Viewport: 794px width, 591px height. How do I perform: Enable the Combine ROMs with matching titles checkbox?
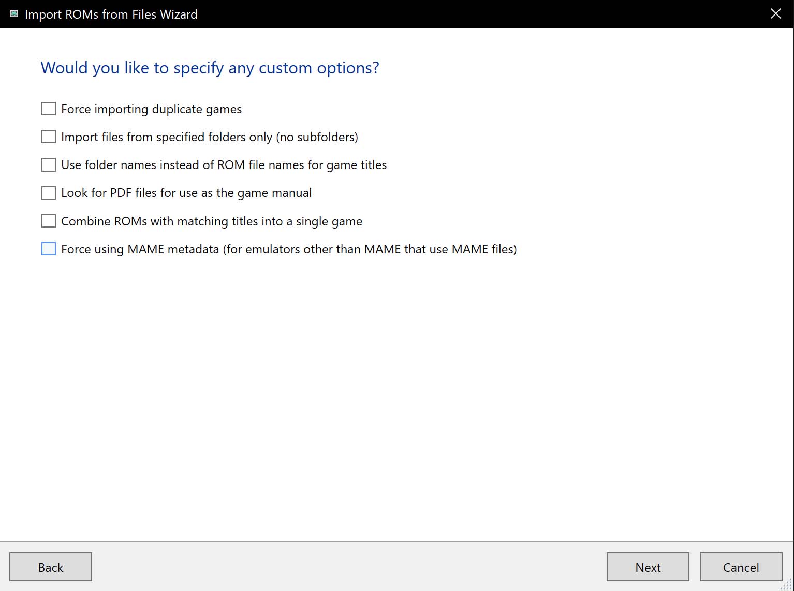(x=49, y=221)
